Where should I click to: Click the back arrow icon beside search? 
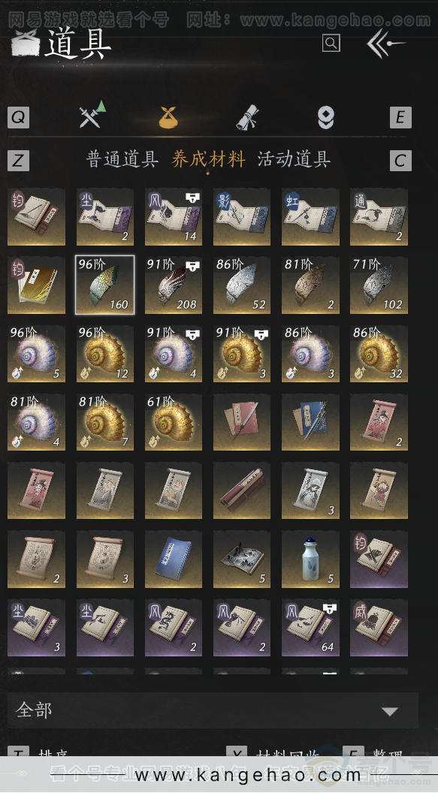pos(386,44)
